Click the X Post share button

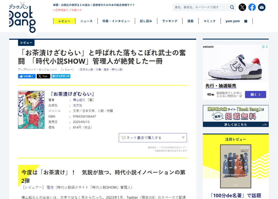coord(43,76)
